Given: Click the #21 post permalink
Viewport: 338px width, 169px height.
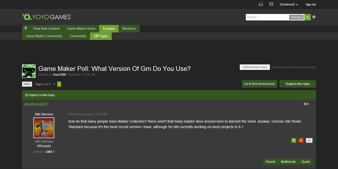Looking at the screenshot, I should click(306, 104).
